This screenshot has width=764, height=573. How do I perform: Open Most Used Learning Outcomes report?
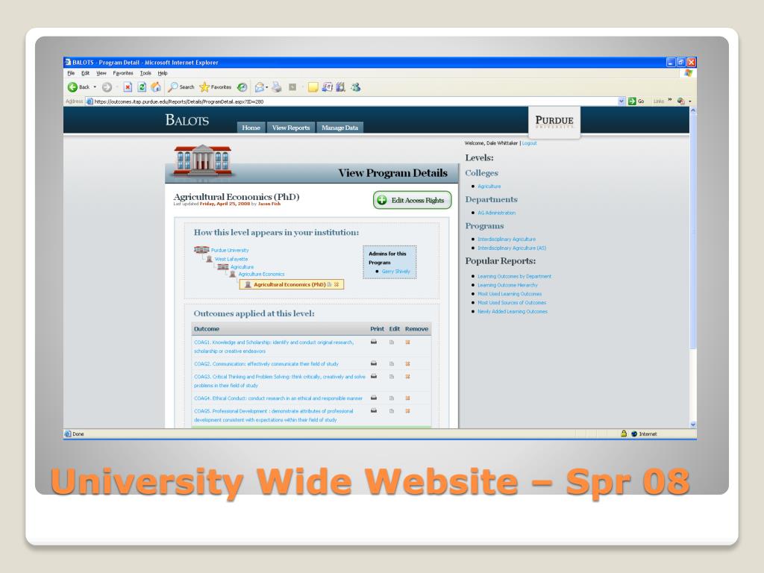click(x=509, y=294)
